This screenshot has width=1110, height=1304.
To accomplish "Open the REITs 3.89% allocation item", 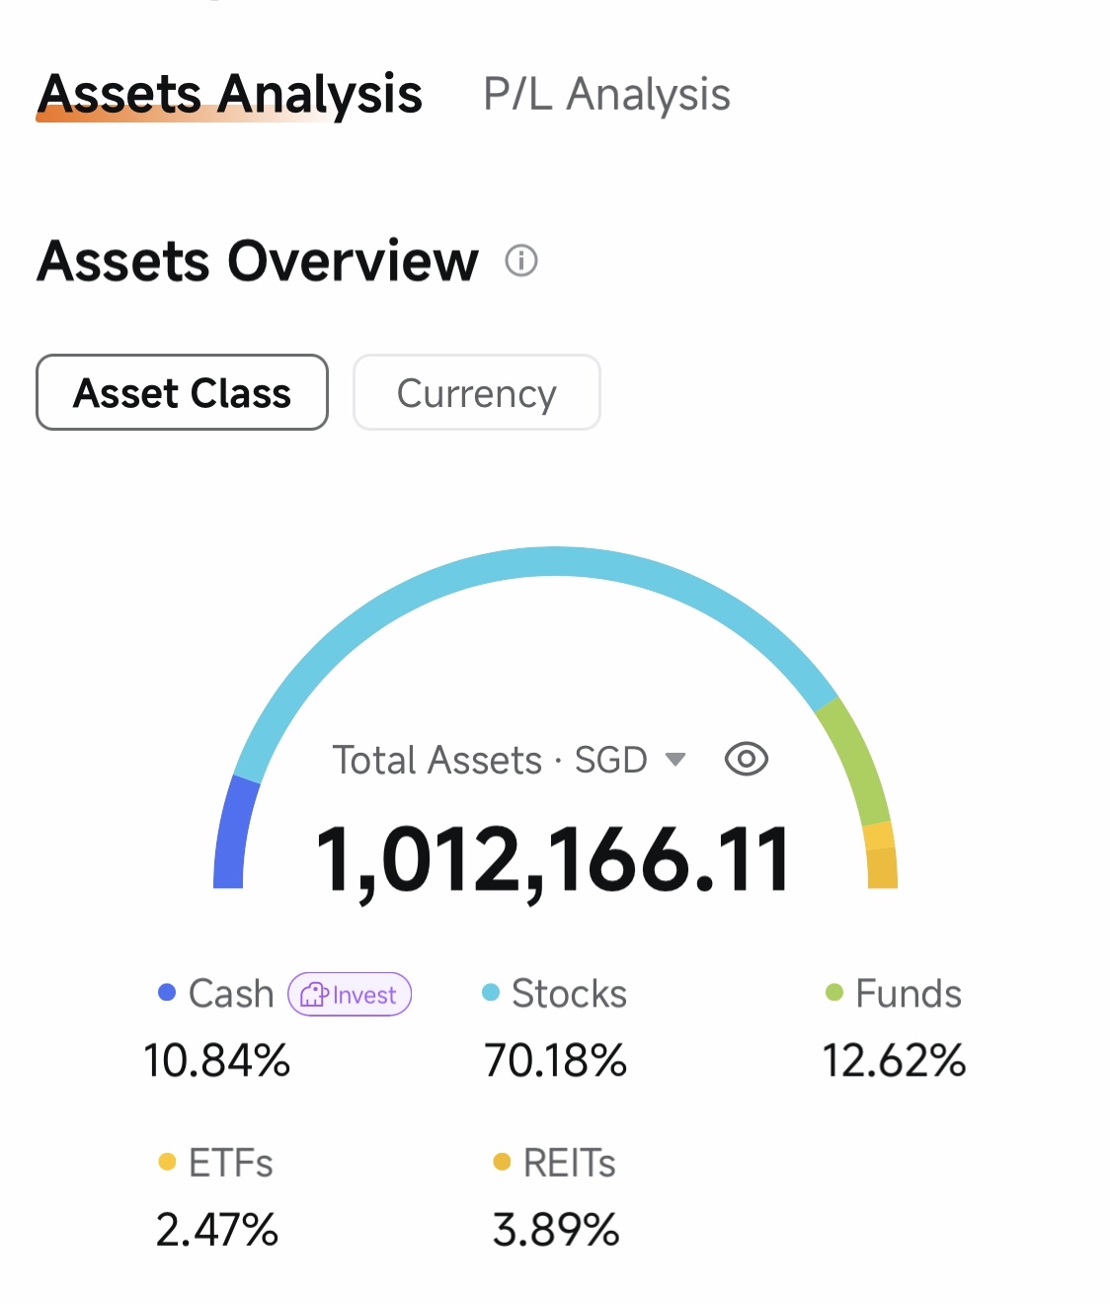I will point(555,1197).
